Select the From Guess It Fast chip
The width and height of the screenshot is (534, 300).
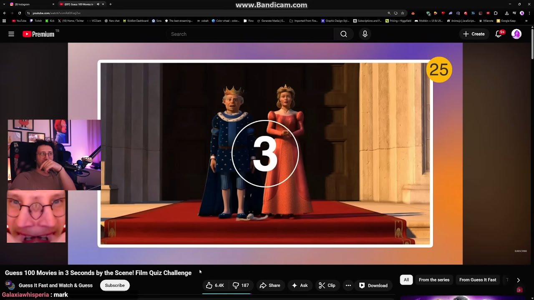478,280
